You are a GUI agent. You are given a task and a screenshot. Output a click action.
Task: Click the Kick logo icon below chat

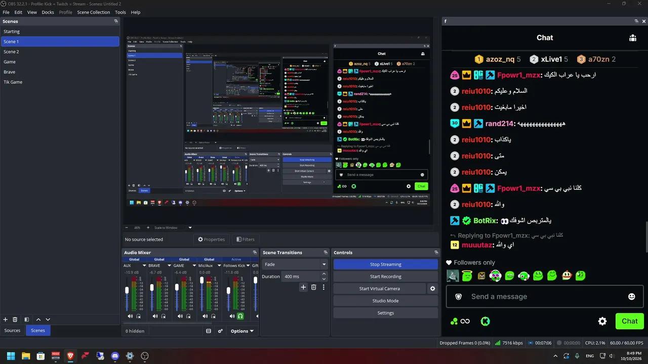coord(485,321)
